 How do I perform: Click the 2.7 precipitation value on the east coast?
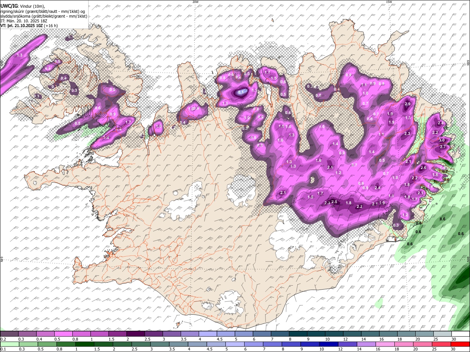coord(442,147)
